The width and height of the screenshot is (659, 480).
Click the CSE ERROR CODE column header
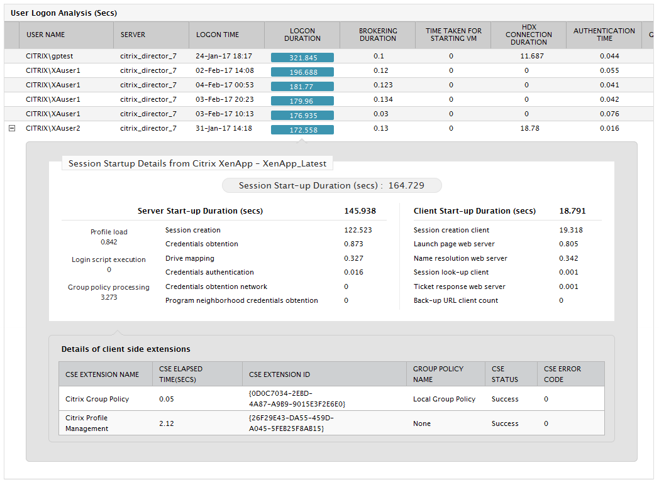coord(571,374)
